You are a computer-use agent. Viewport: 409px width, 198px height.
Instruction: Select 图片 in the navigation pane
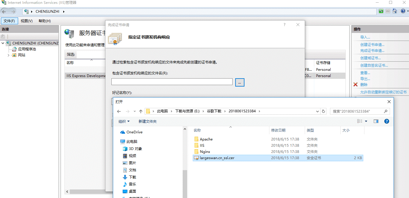point(130,163)
